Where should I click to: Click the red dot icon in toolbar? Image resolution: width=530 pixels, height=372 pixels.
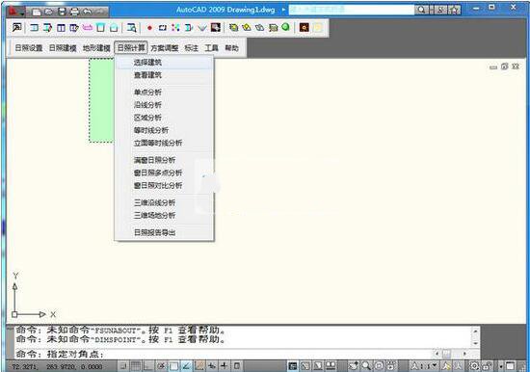pos(149,28)
